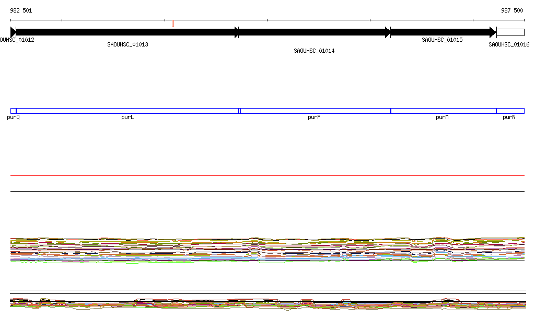Click the blue purN segment box
Image resolution: width=535 pixels, height=319 pixels.
tap(510, 111)
